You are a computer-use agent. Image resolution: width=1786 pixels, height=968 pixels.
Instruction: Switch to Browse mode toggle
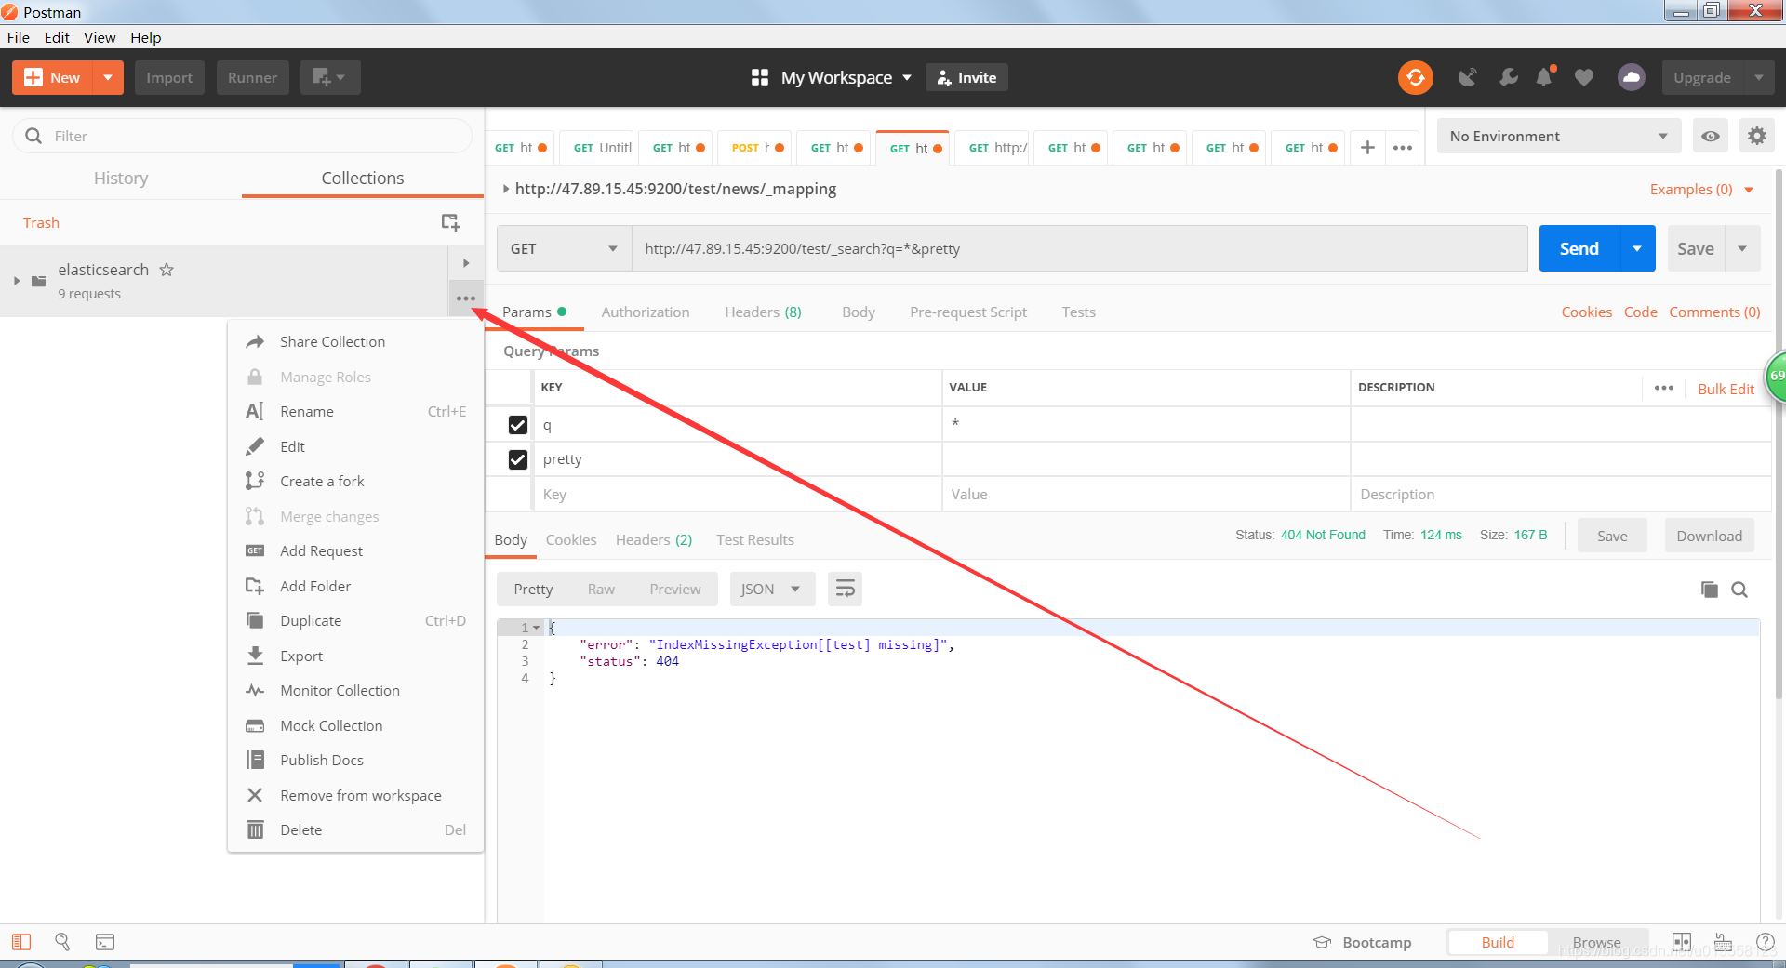pyautogui.click(x=1596, y=942)
